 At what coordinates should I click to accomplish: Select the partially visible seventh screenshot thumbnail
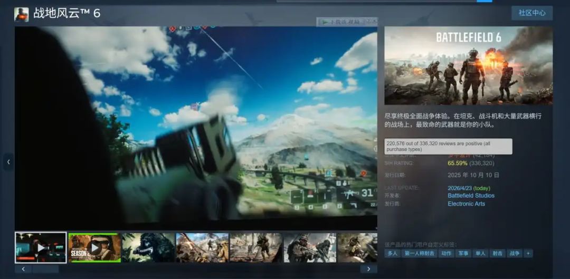pos(357,248)
